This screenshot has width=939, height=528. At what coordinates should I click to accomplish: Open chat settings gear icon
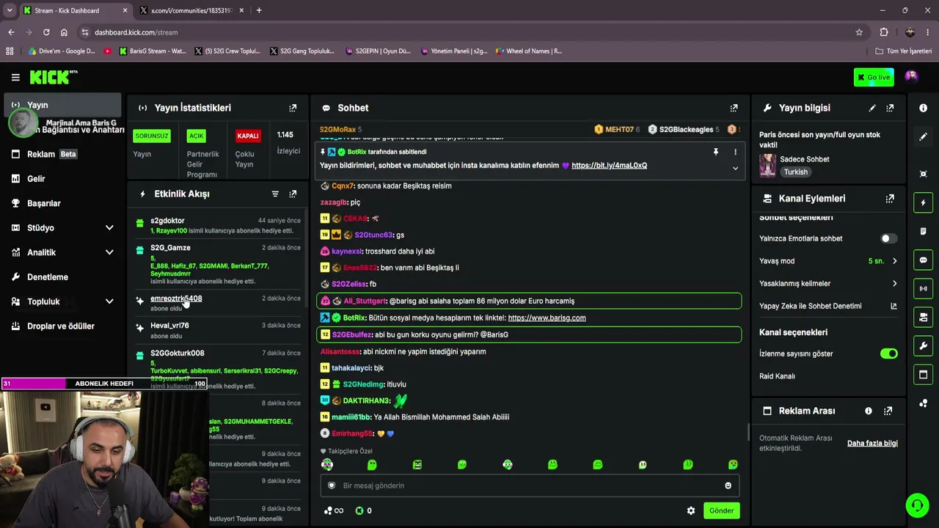pos(691,510)
